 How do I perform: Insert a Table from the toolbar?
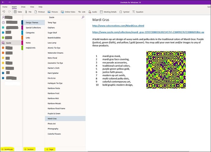pyautogui.click(x=18, y=12)
